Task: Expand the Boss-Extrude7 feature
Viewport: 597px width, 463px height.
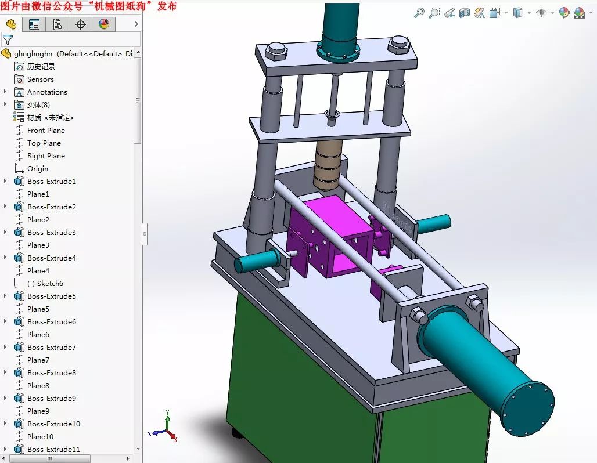Action: (5, 347)
